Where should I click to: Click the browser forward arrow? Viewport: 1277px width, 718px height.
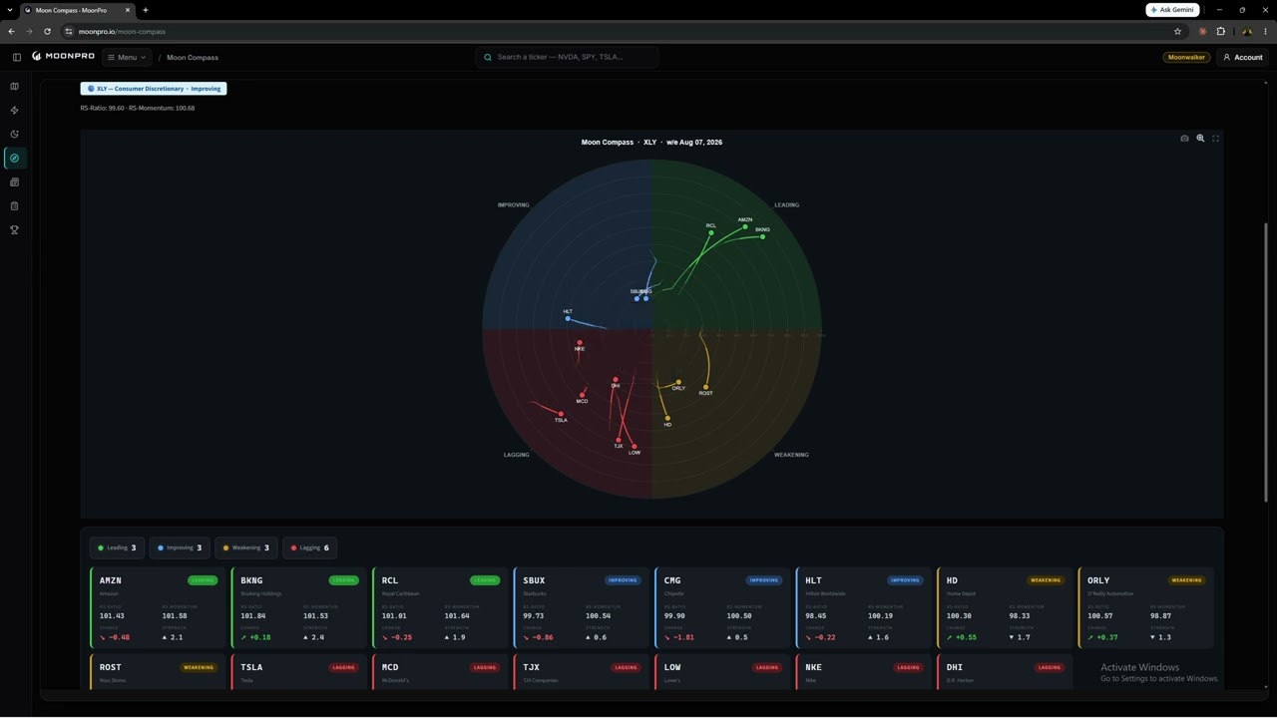coord(29,31)
